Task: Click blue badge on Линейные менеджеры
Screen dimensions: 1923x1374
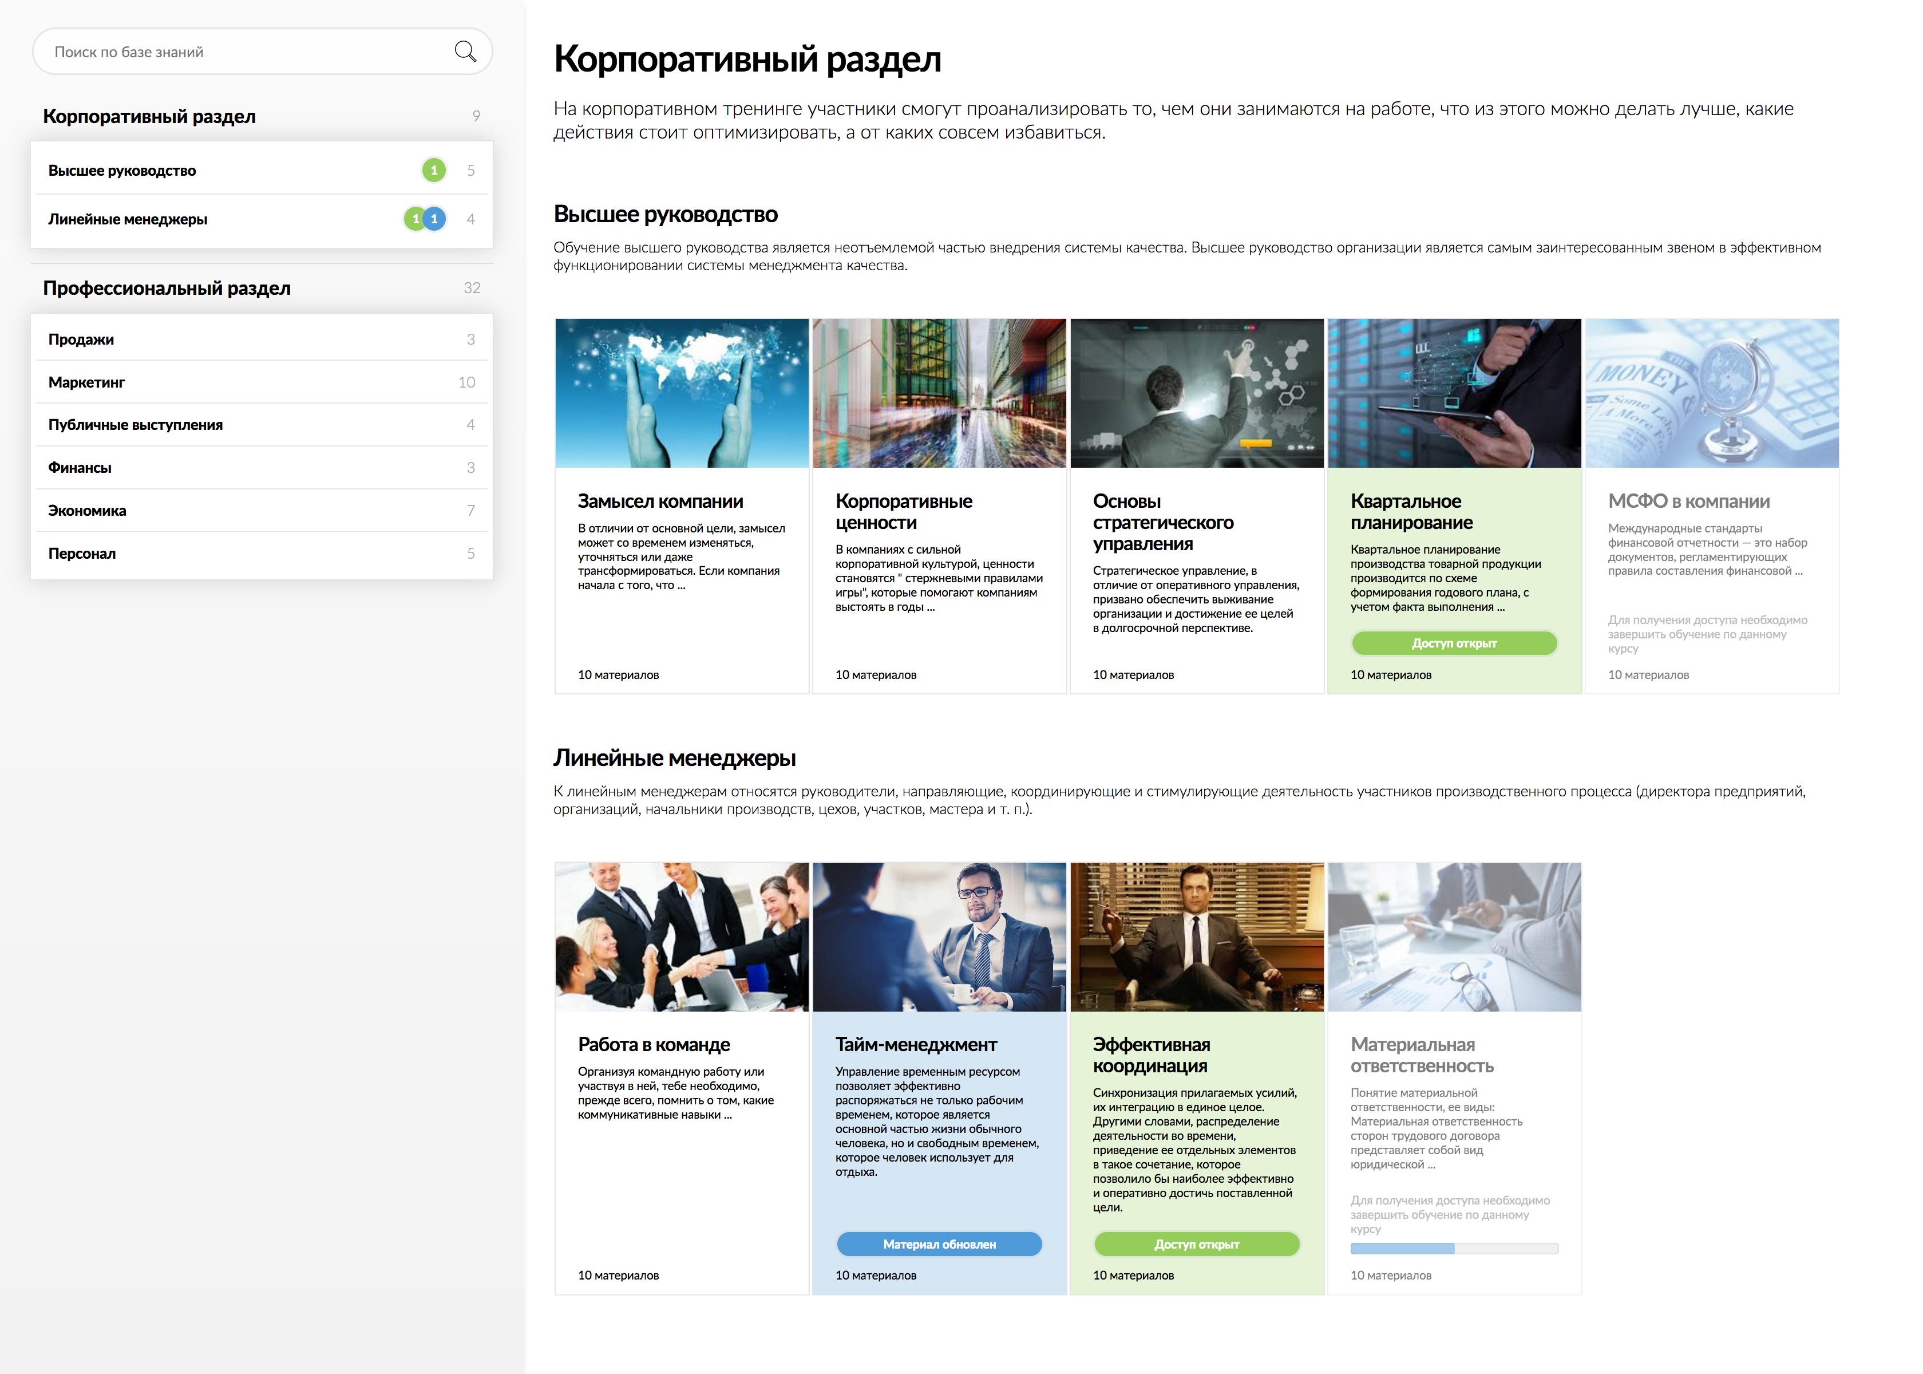Action: pyautogui.click(x=434, y=219)
